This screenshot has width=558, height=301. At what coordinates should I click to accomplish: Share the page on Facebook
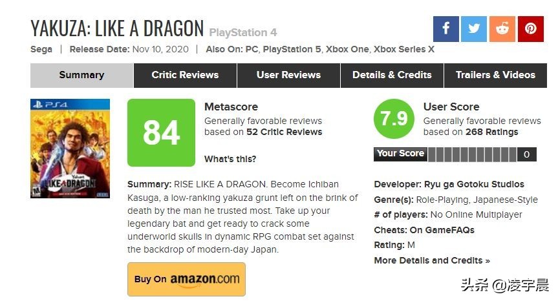[446, 29]
